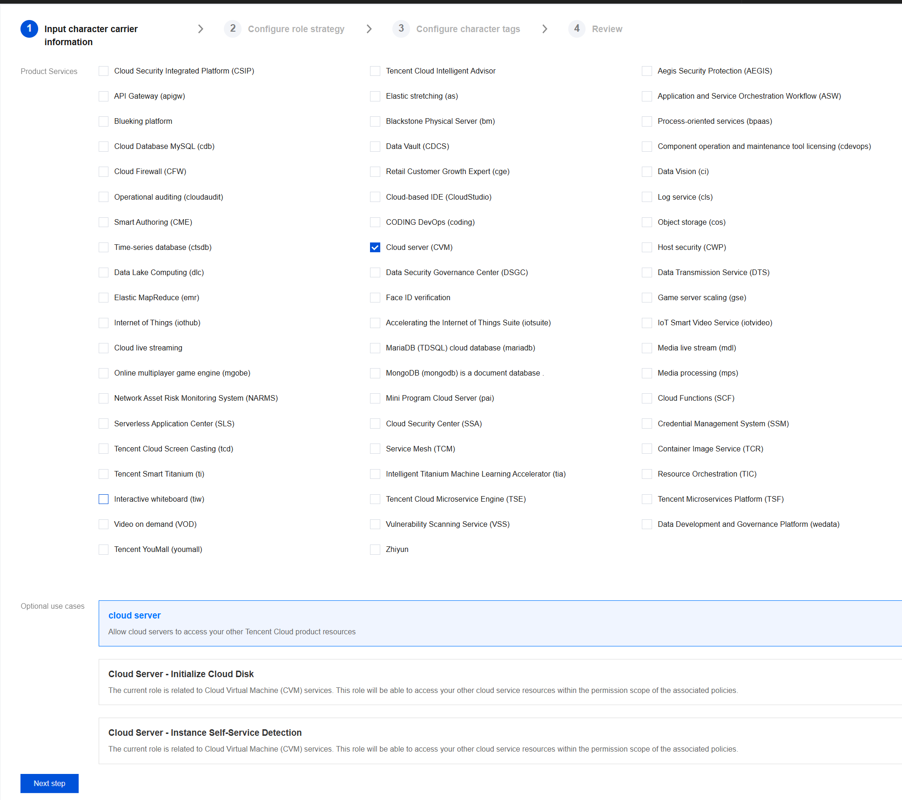Open Configure role strategy step
902x800 pixels.
point(296,29)
